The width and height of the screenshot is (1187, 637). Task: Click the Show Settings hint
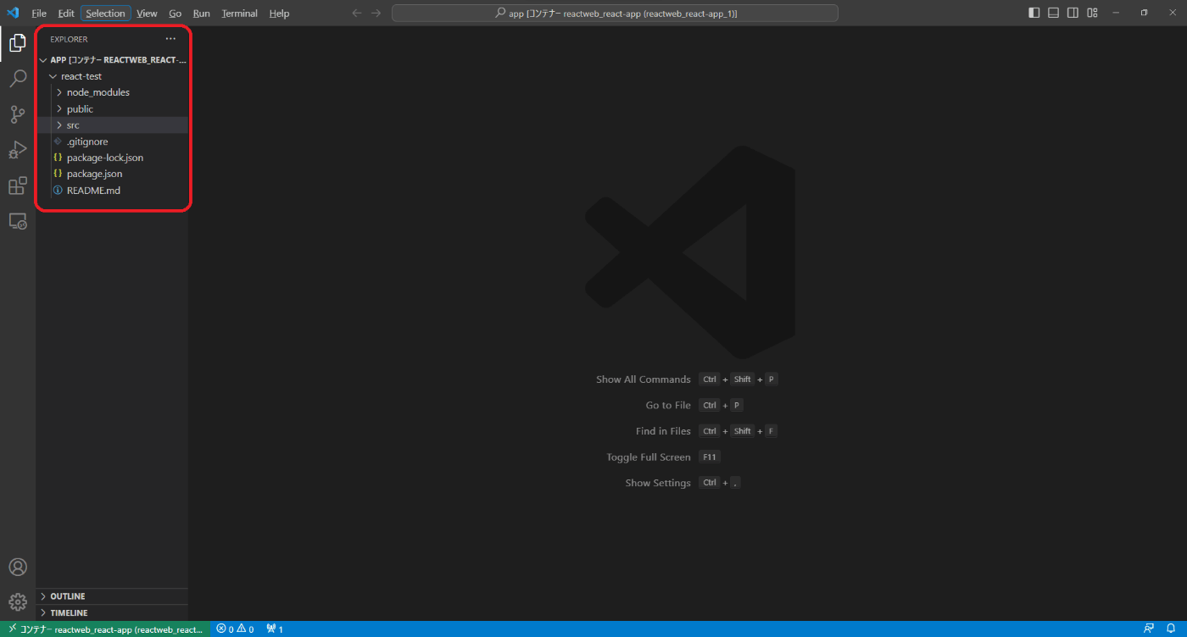[658, 483]
